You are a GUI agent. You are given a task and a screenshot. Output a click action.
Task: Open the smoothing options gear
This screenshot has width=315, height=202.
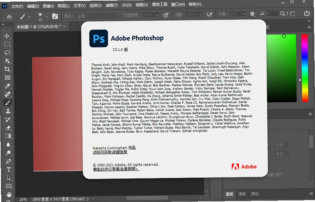[x=252, y=14]
